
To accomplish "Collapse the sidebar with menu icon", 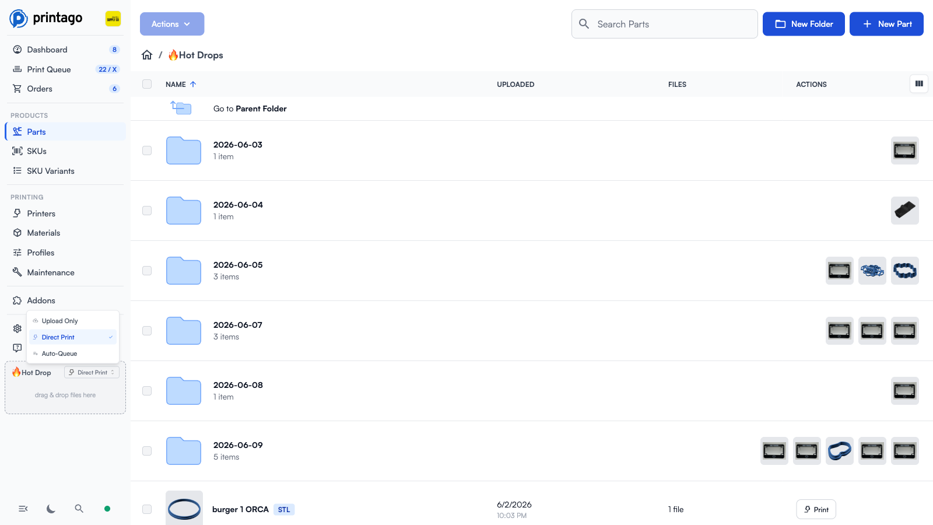I will (x=23, y=509).
